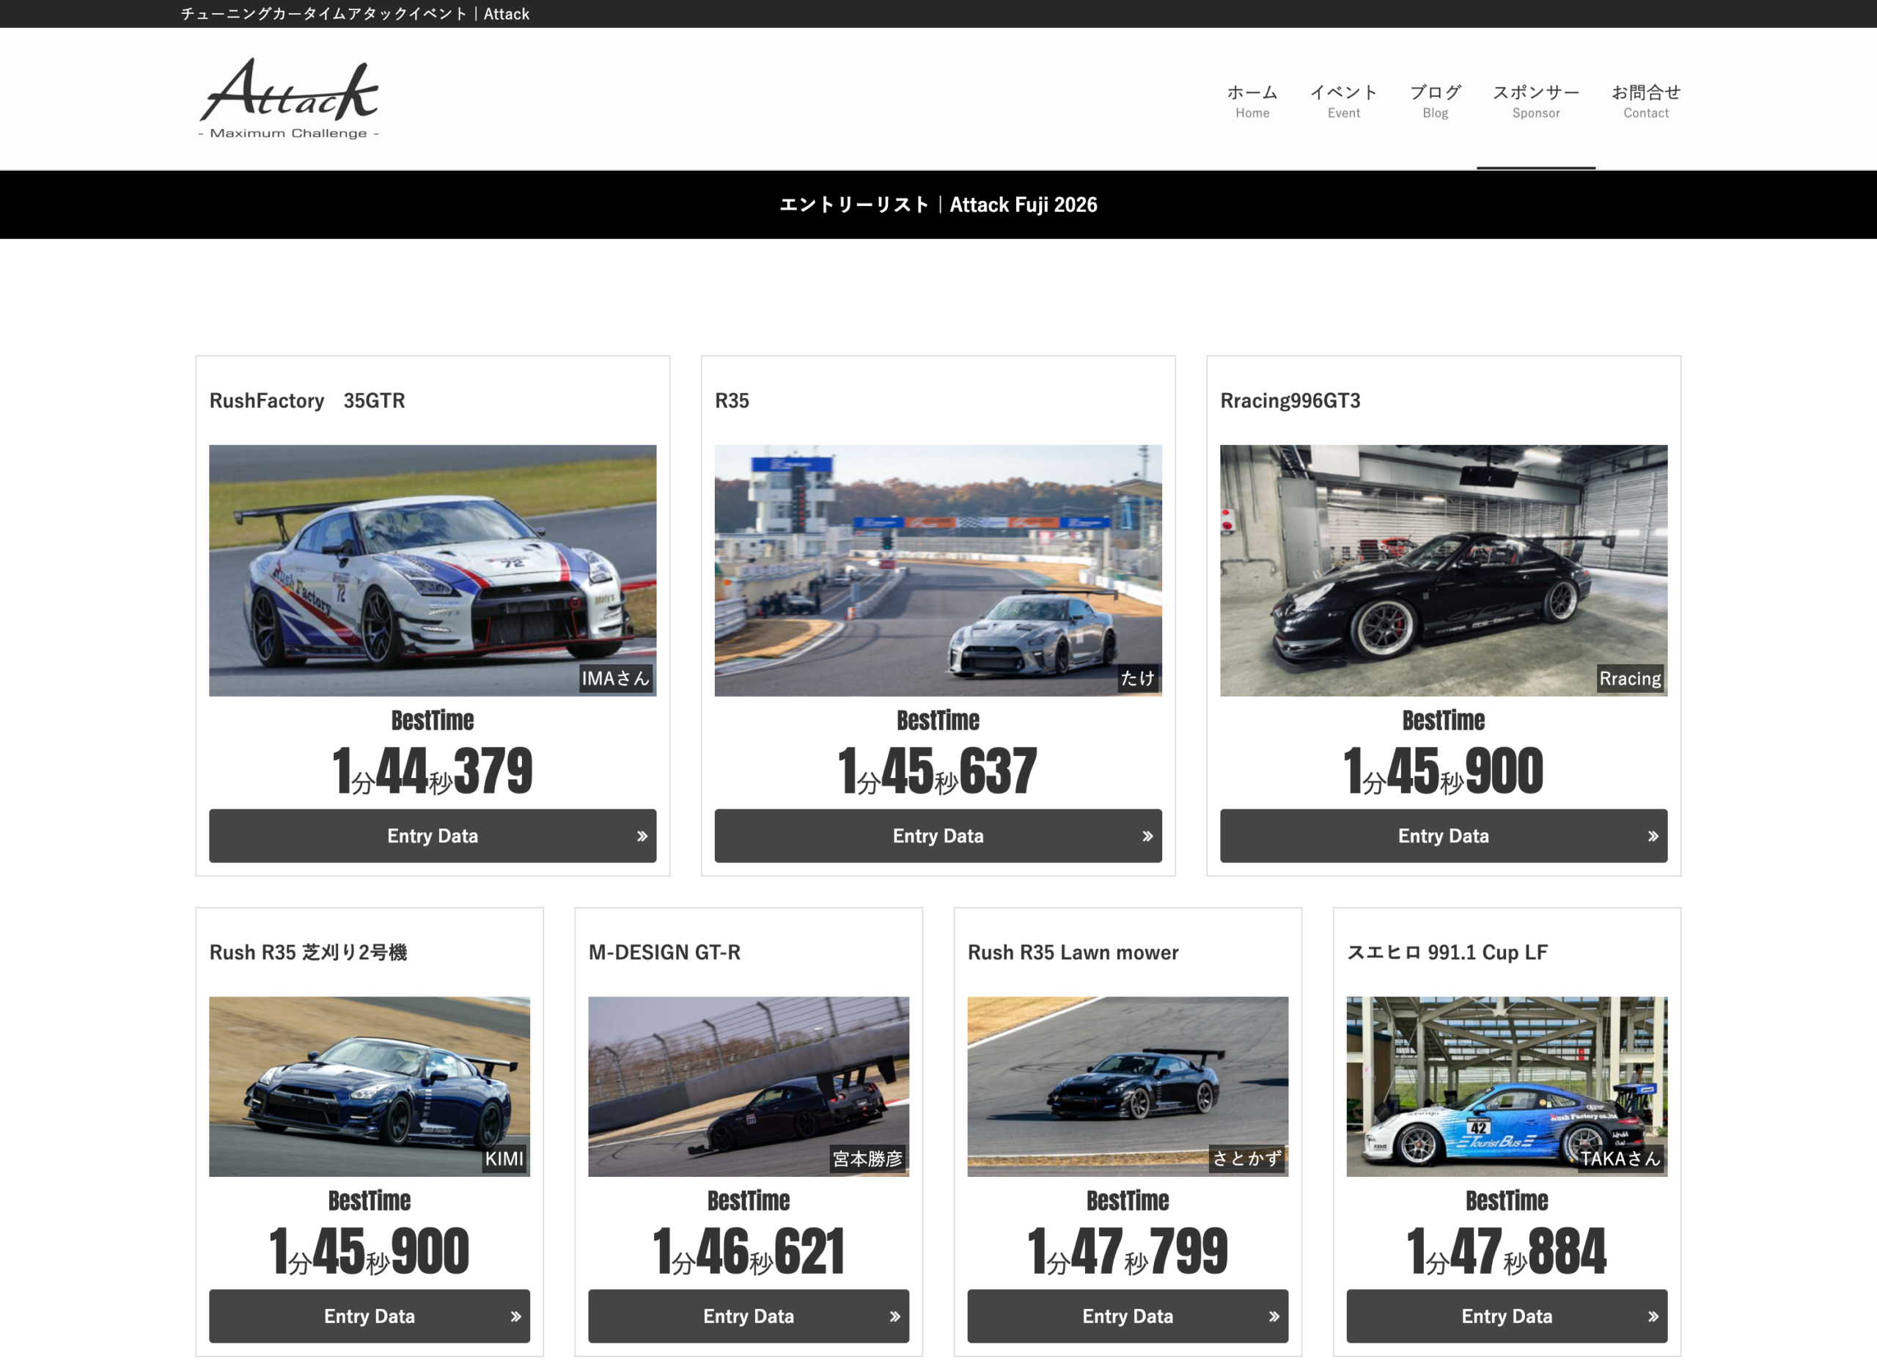Click the Attack Maximum Challenge logo
Screen dimensions: 1877x1369
[x=288, y=98]
